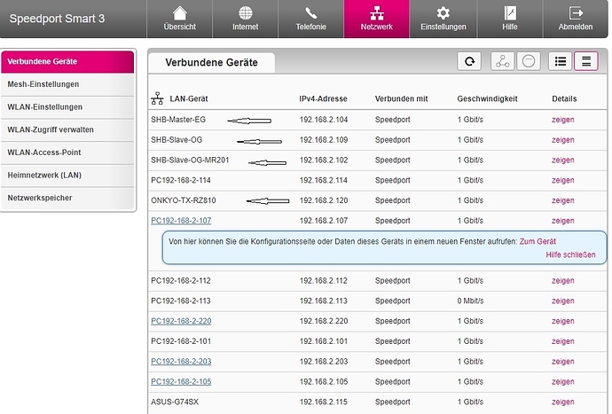Viewport: 612px width, 414px height.
Task: Show details for PC192-168-2-112
Action: click(x=563, y=281)
